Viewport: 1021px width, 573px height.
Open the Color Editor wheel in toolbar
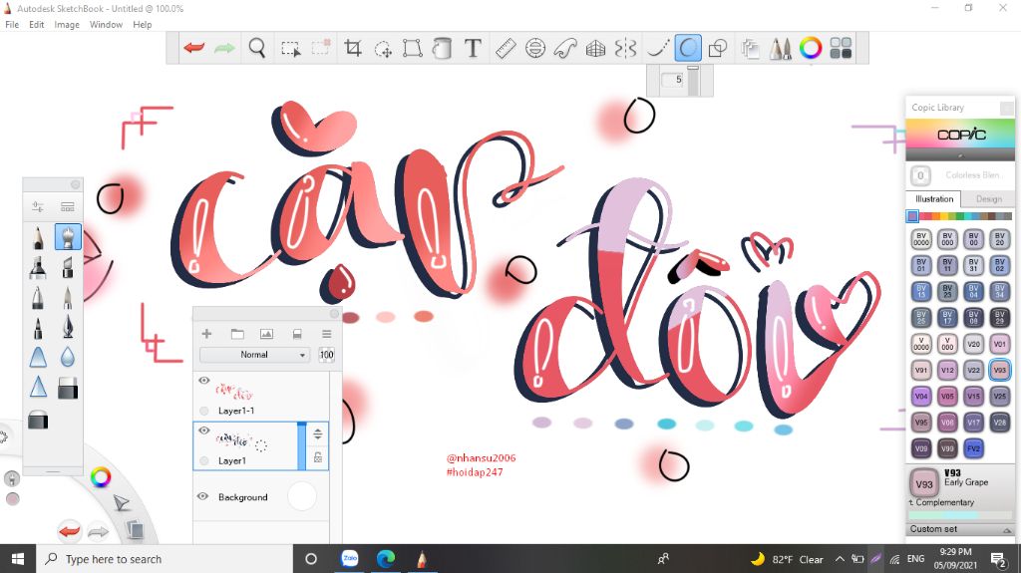coord(811,48)
